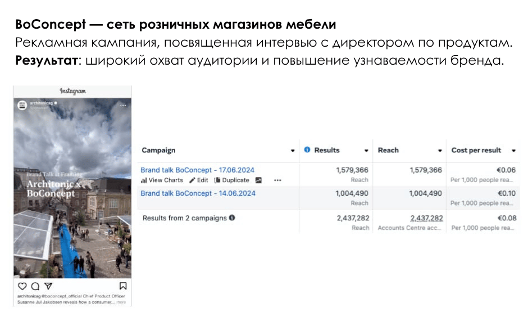Click the Edit label
Screen dimensions: 528x312
pyautogui.click(x=202, y=180)
